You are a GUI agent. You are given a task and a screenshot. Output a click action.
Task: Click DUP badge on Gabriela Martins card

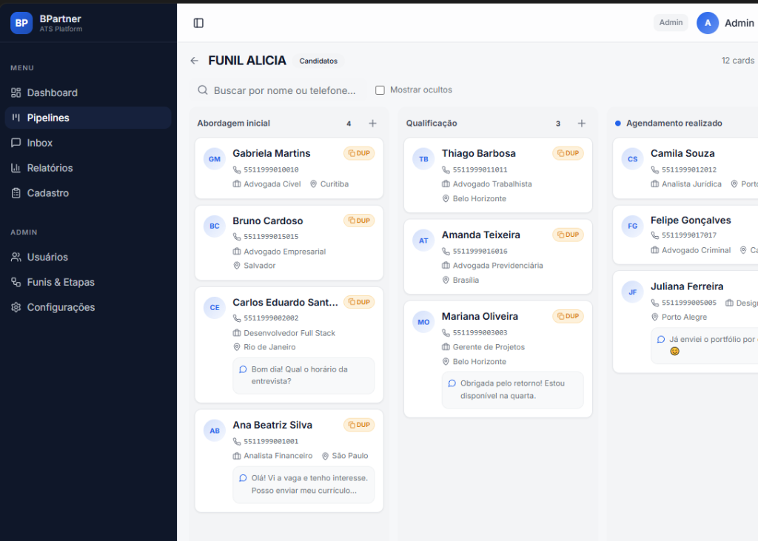click(x=359, y=153)
